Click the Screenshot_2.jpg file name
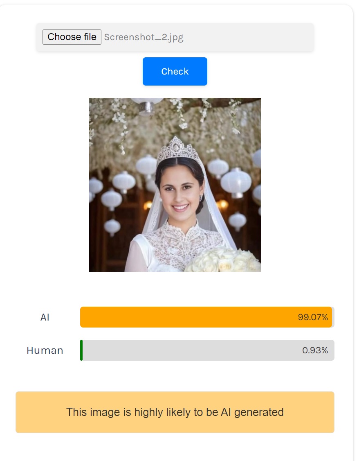 [x=144, y=37]
